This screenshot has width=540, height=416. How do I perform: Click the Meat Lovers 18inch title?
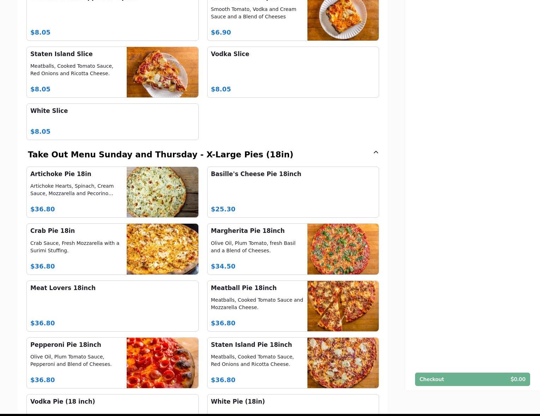(x=63, y=288)
